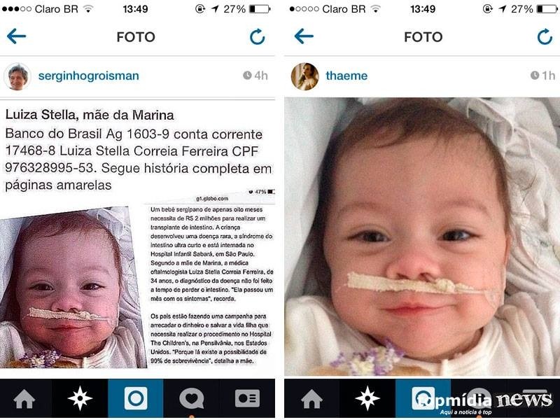The width and height of the screenshot is (560, 420).
Task: Open thaeme username link
Action: [346, 76]
